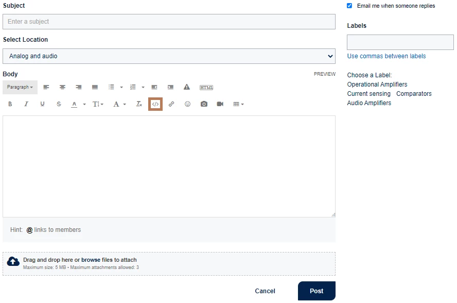Apply strikethrough formatting
Image resolution: width=457 pixels, height=303 pixels.
pos(59,104)
